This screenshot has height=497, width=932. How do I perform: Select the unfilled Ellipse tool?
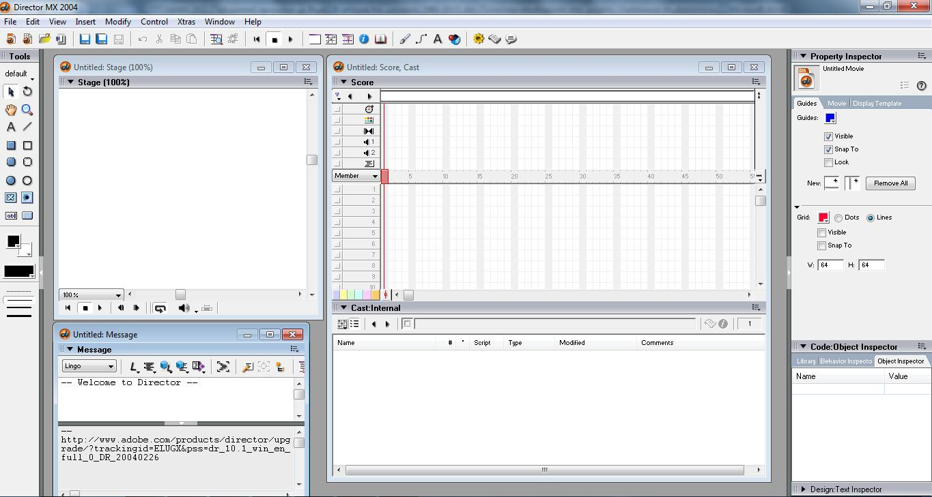tap(27, 181)
